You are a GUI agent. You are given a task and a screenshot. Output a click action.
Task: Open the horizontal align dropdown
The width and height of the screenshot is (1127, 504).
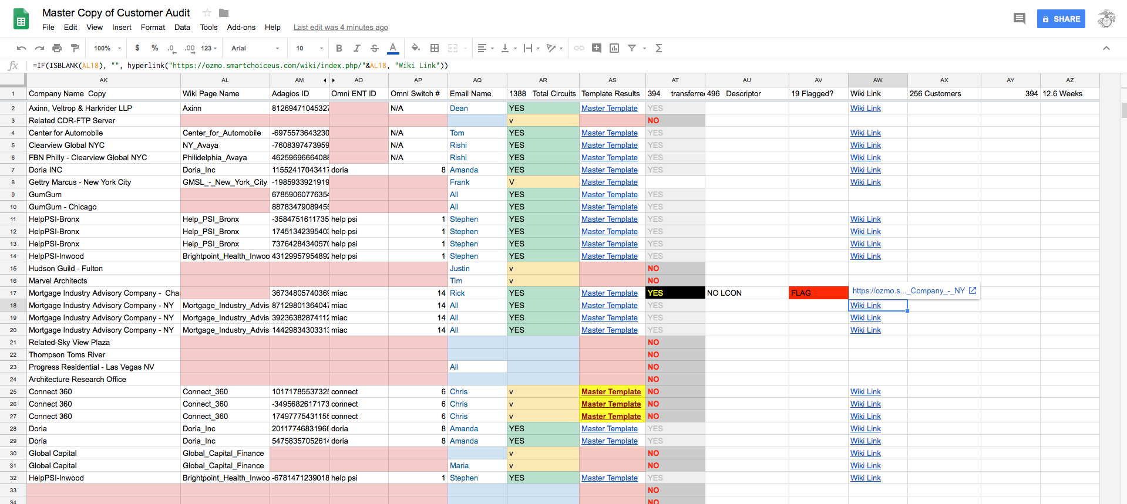click(486, 48)
